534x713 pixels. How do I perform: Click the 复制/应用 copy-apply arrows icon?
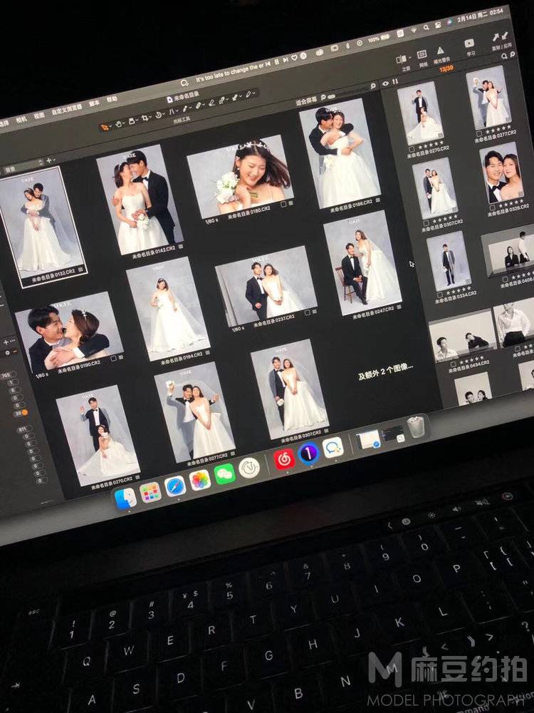pyautogui.click(x=500, y=36)
